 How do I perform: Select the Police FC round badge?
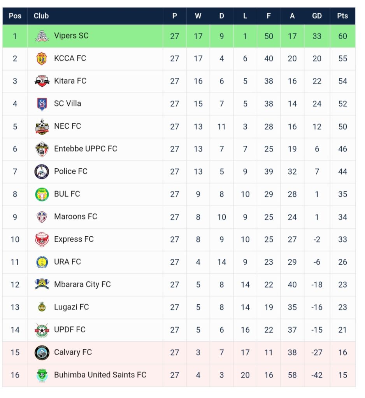click(x=42, y=171)
